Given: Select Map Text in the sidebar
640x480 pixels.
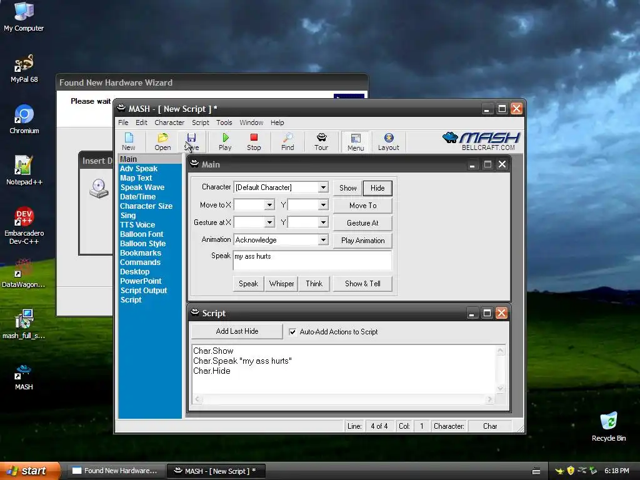Looking at the screenshot, I should click(136, 178).
